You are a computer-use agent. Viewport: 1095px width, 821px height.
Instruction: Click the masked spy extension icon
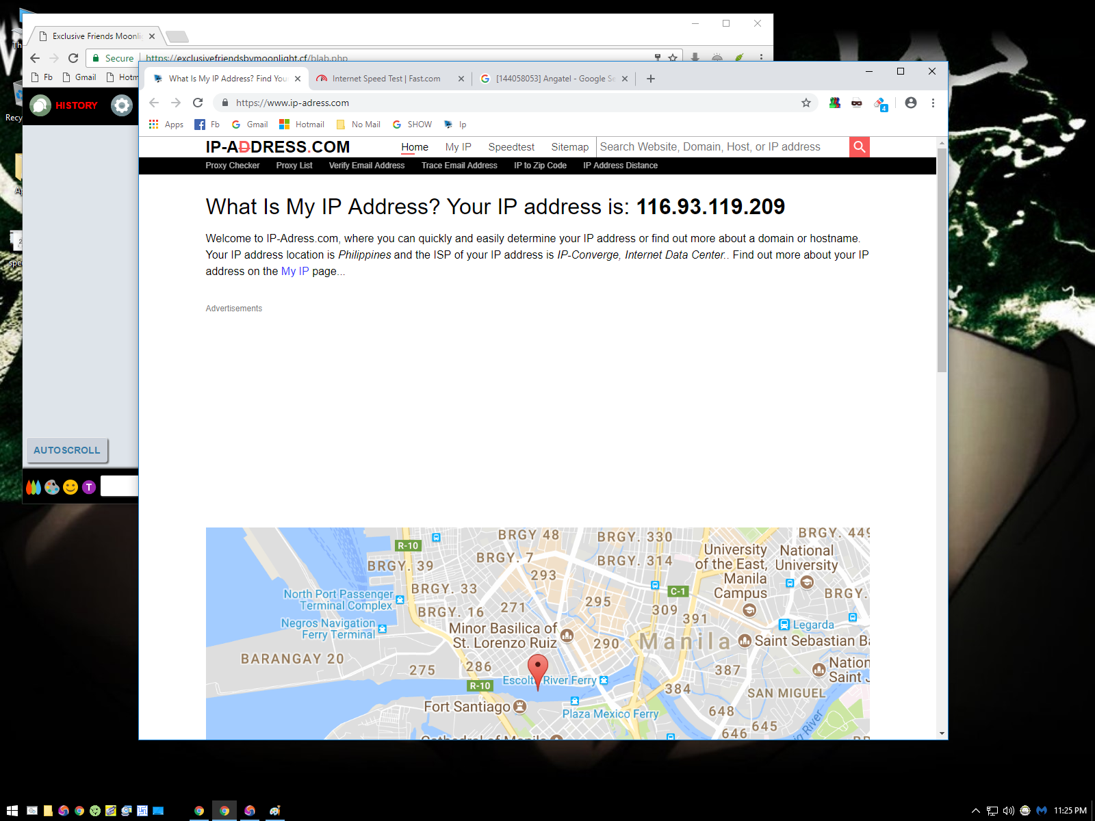[857, 103]
